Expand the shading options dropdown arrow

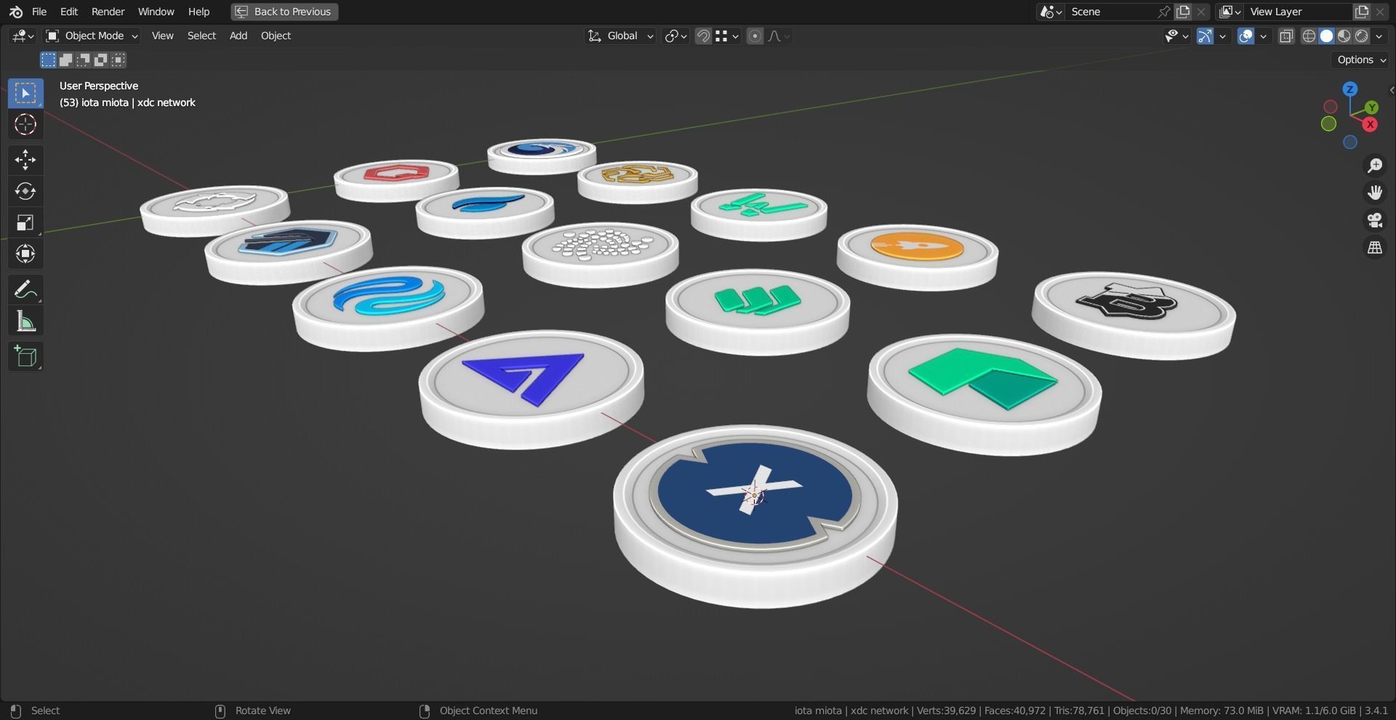click(1379, 36)
